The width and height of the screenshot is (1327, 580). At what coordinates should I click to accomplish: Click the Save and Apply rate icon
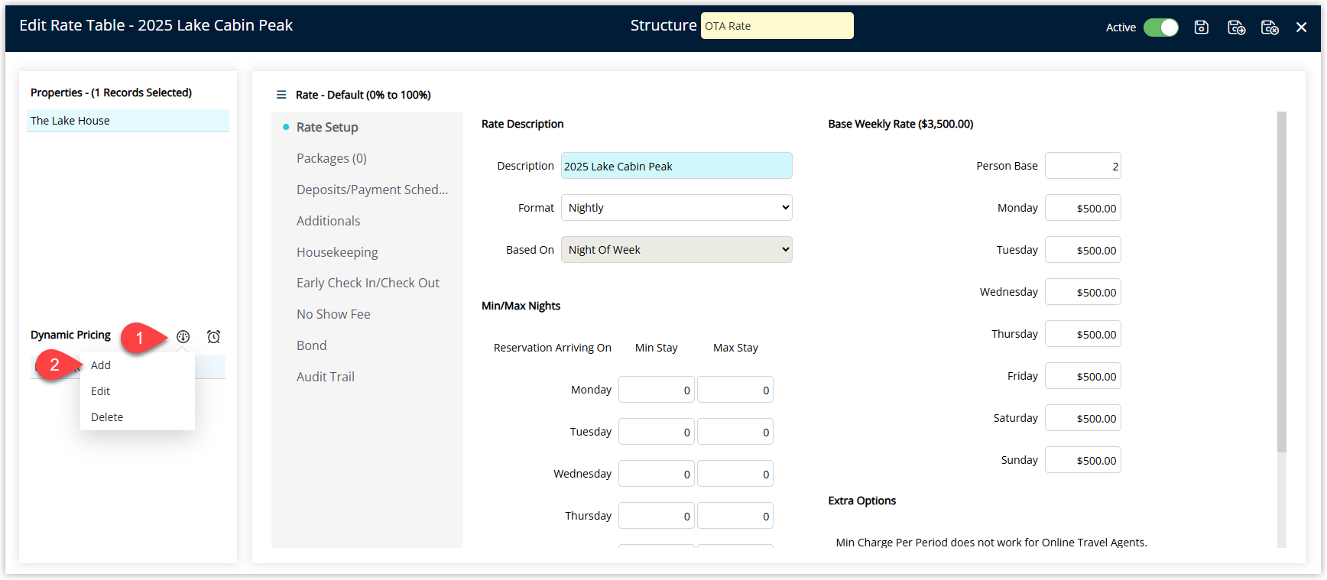(1236, 28)
